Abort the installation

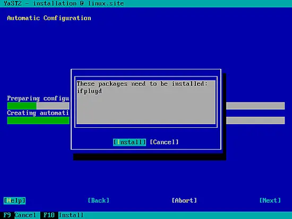(x=184, y=200)
